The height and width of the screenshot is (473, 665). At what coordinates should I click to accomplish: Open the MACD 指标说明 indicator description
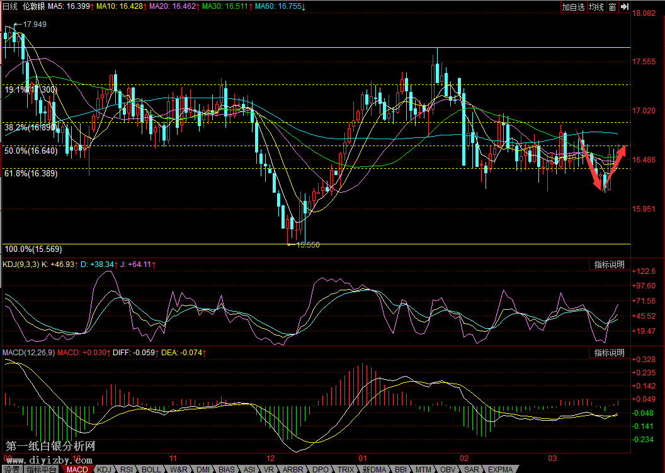point(609,353)
